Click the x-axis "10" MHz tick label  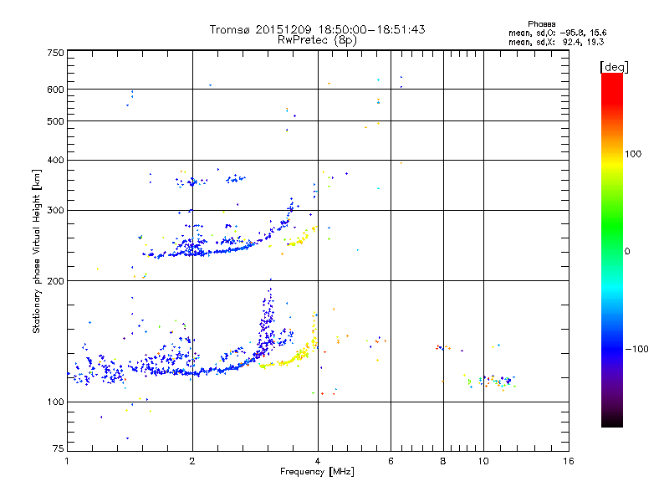tap(483, 461)
